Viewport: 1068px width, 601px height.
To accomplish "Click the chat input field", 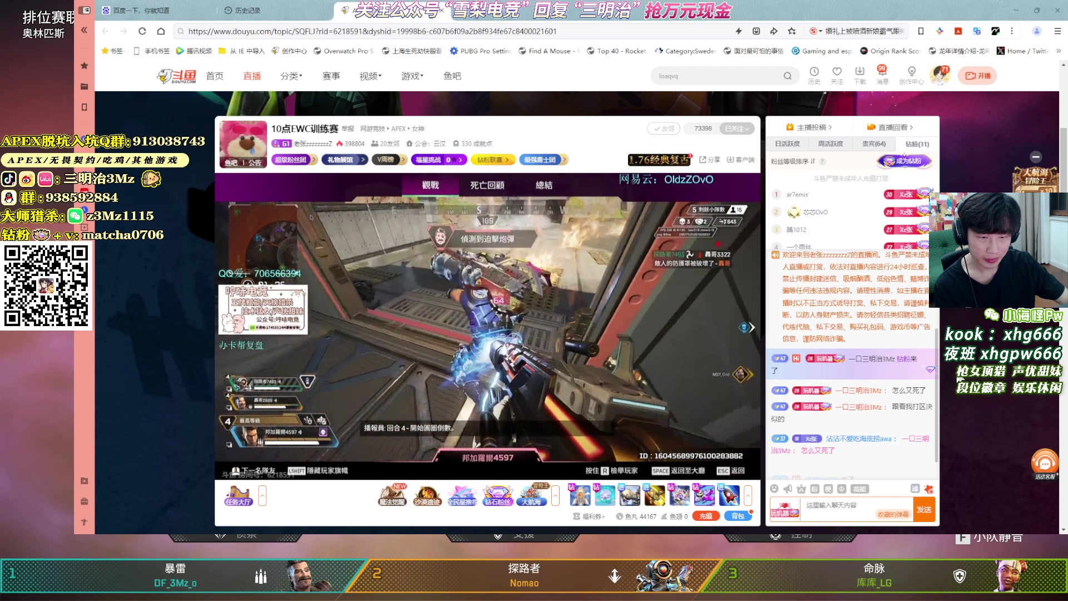I will point(857,509).
